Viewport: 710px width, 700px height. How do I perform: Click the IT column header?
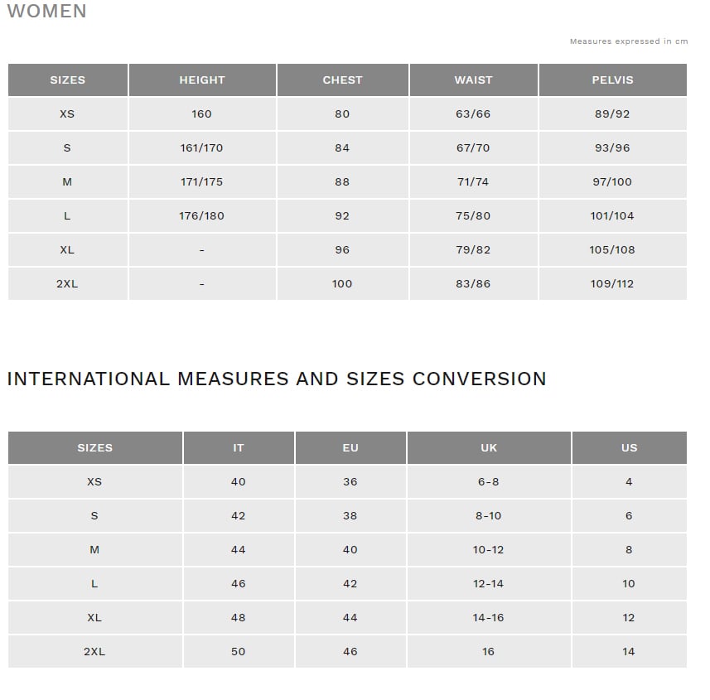239,448
